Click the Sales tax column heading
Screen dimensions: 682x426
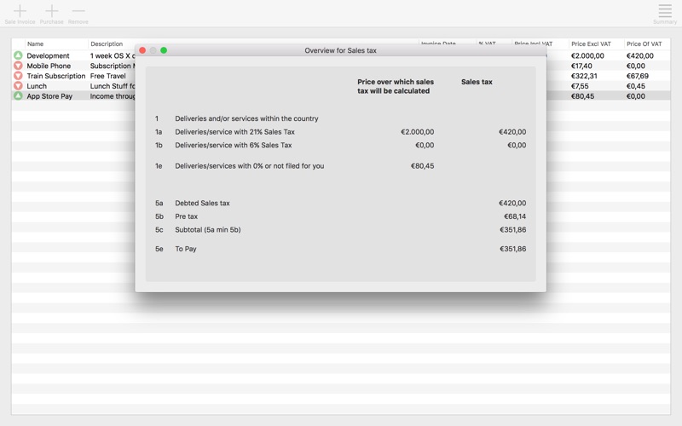pos(477,82)
